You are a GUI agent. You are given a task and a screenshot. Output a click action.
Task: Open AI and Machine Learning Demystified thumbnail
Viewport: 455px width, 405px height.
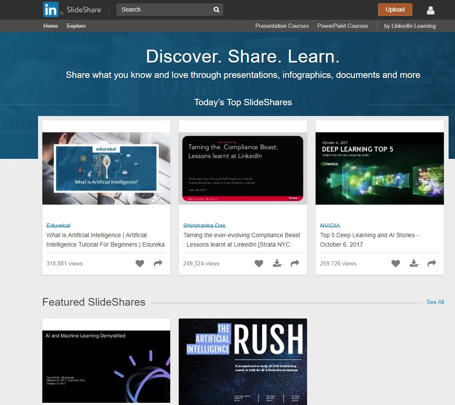pos(106,366)
